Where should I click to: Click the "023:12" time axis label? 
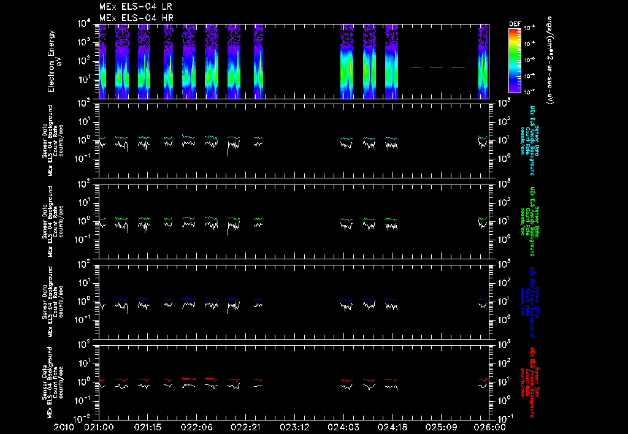(x=294, y=428)
